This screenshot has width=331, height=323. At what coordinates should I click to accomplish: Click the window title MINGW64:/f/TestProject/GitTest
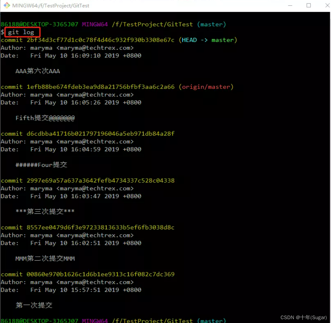tap(51, 6)
